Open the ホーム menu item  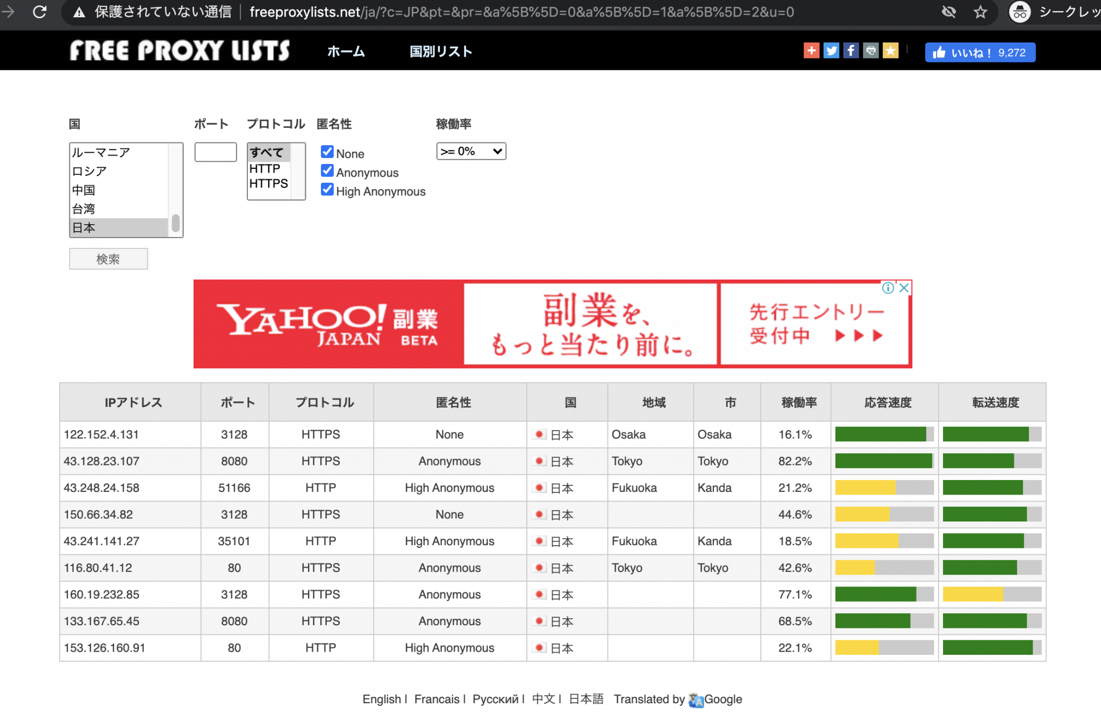pyautogui.click(x=346, y=52)
